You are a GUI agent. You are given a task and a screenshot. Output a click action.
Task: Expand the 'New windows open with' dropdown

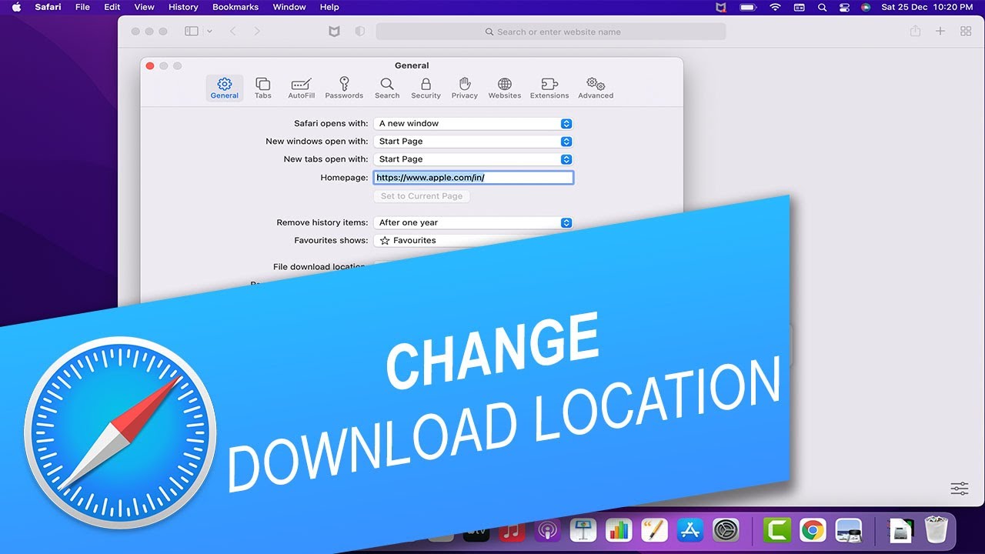tap(473, 142)
